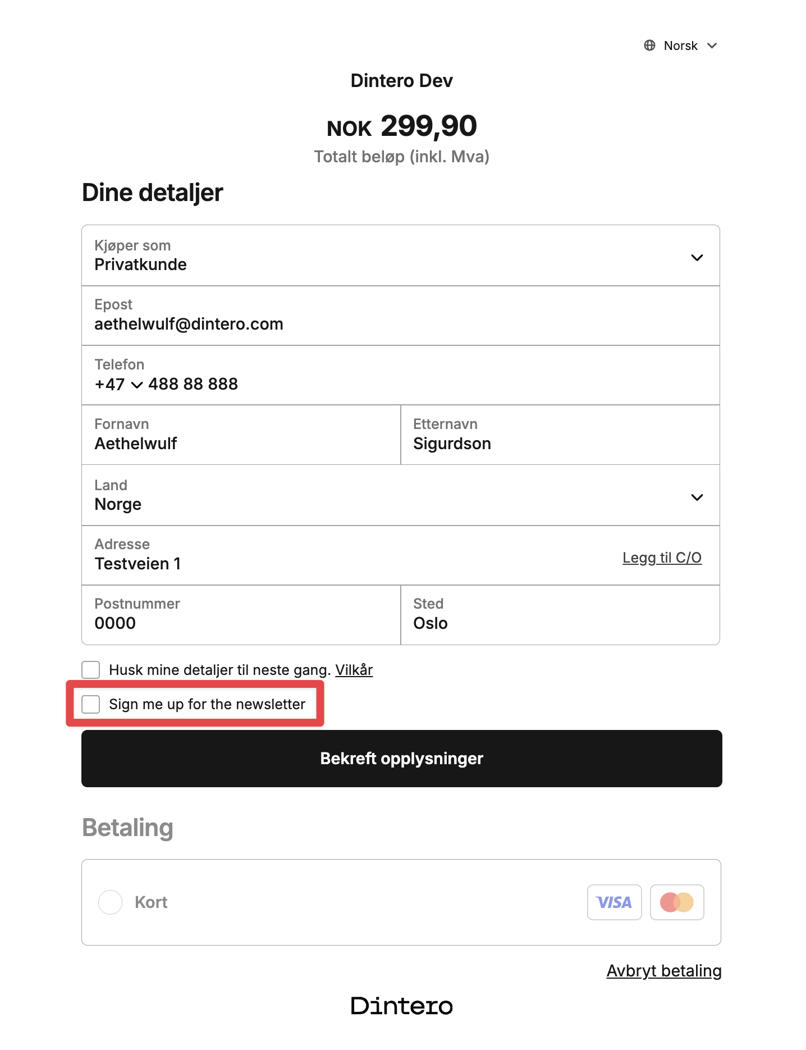This screenshot has height=1050, width=806.
Task: Click the Postnummer field 0000
Action: coord(241,615)
